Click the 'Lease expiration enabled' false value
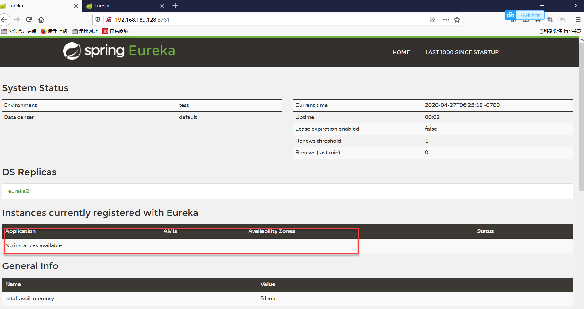Screen dimensions: 584x309 [x=431, y=129]
